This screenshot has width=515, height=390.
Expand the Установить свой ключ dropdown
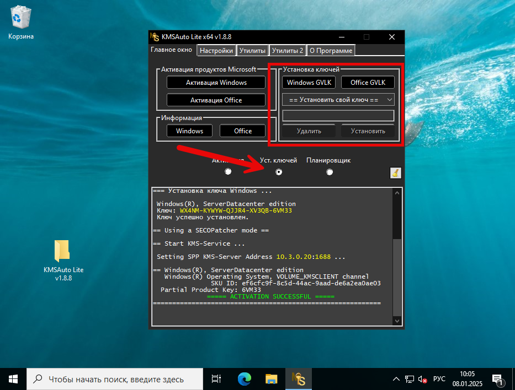[x=338, y=100]
